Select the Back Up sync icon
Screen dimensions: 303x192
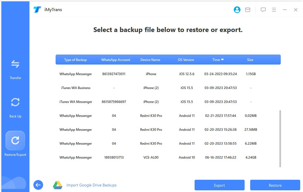pos(15,102)
